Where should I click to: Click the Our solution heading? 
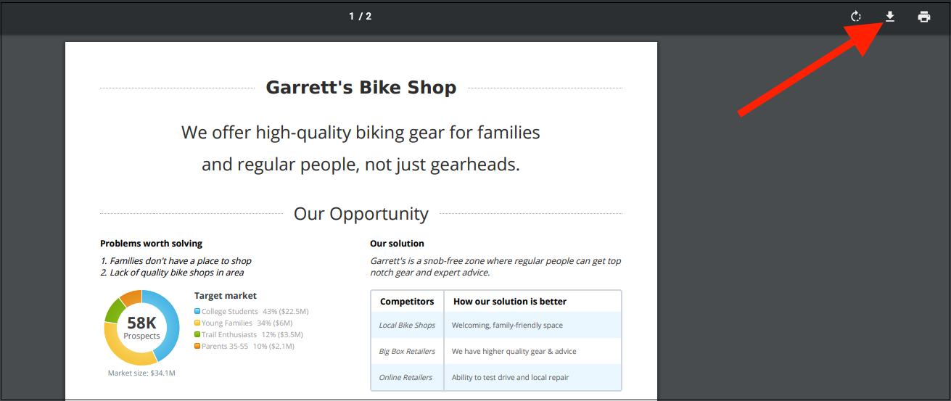click(397, 244)
